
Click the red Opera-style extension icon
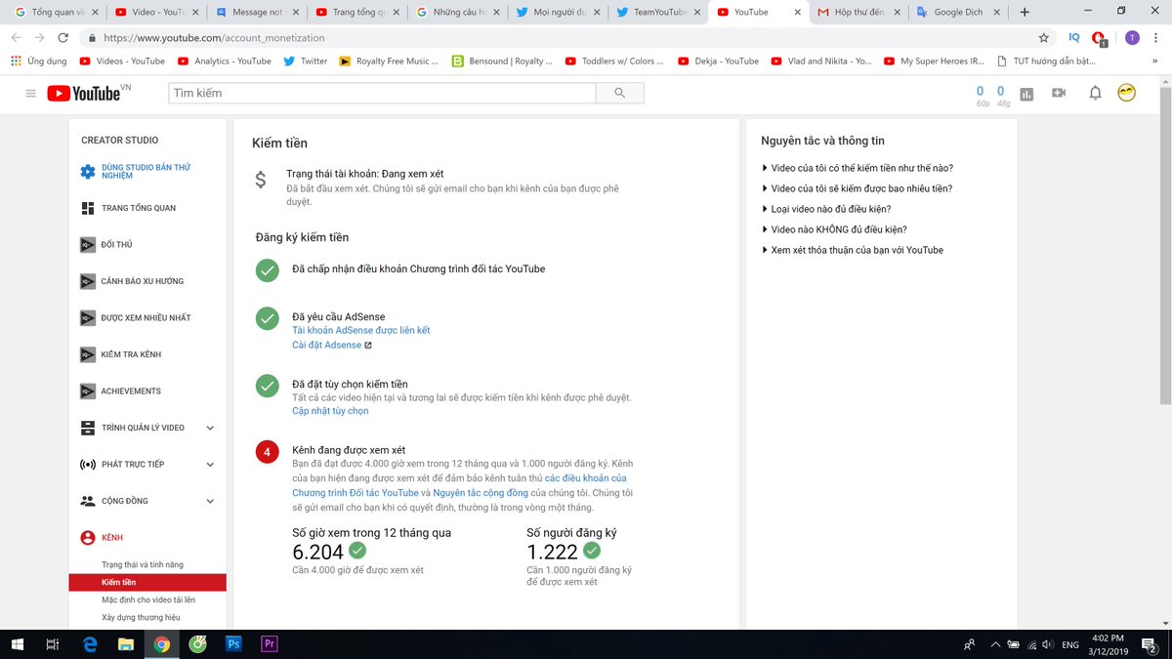(1100, 38)
